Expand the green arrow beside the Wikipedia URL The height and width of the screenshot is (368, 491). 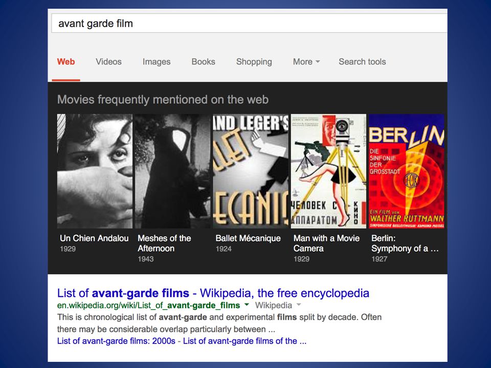pos(247,305)
